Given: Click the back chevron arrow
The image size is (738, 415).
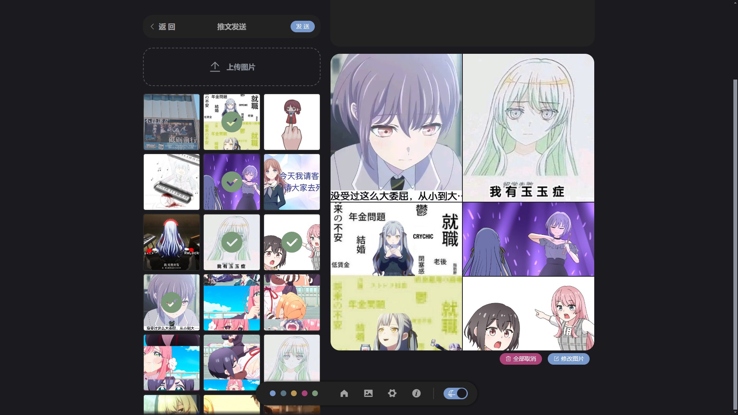Looking at the screenshot, I should pos(152,27).
